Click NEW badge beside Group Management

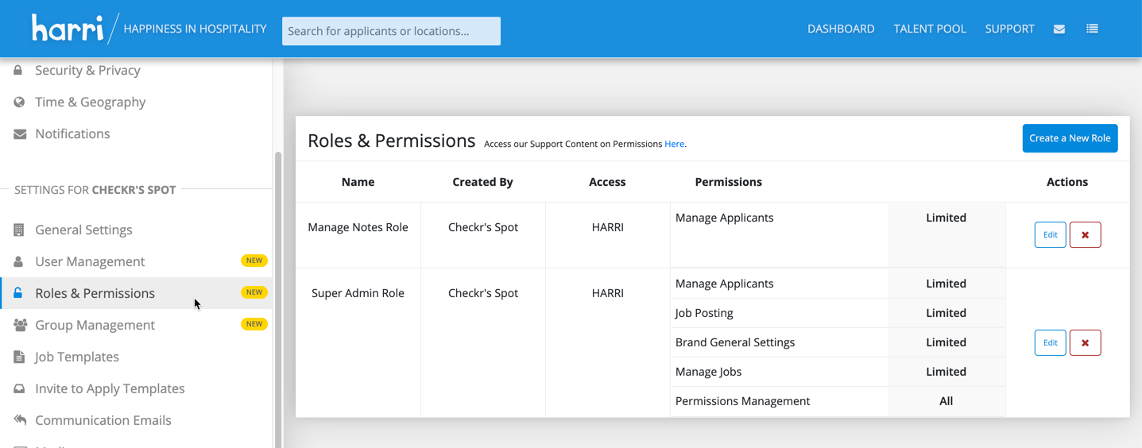(x=254, y=324)
